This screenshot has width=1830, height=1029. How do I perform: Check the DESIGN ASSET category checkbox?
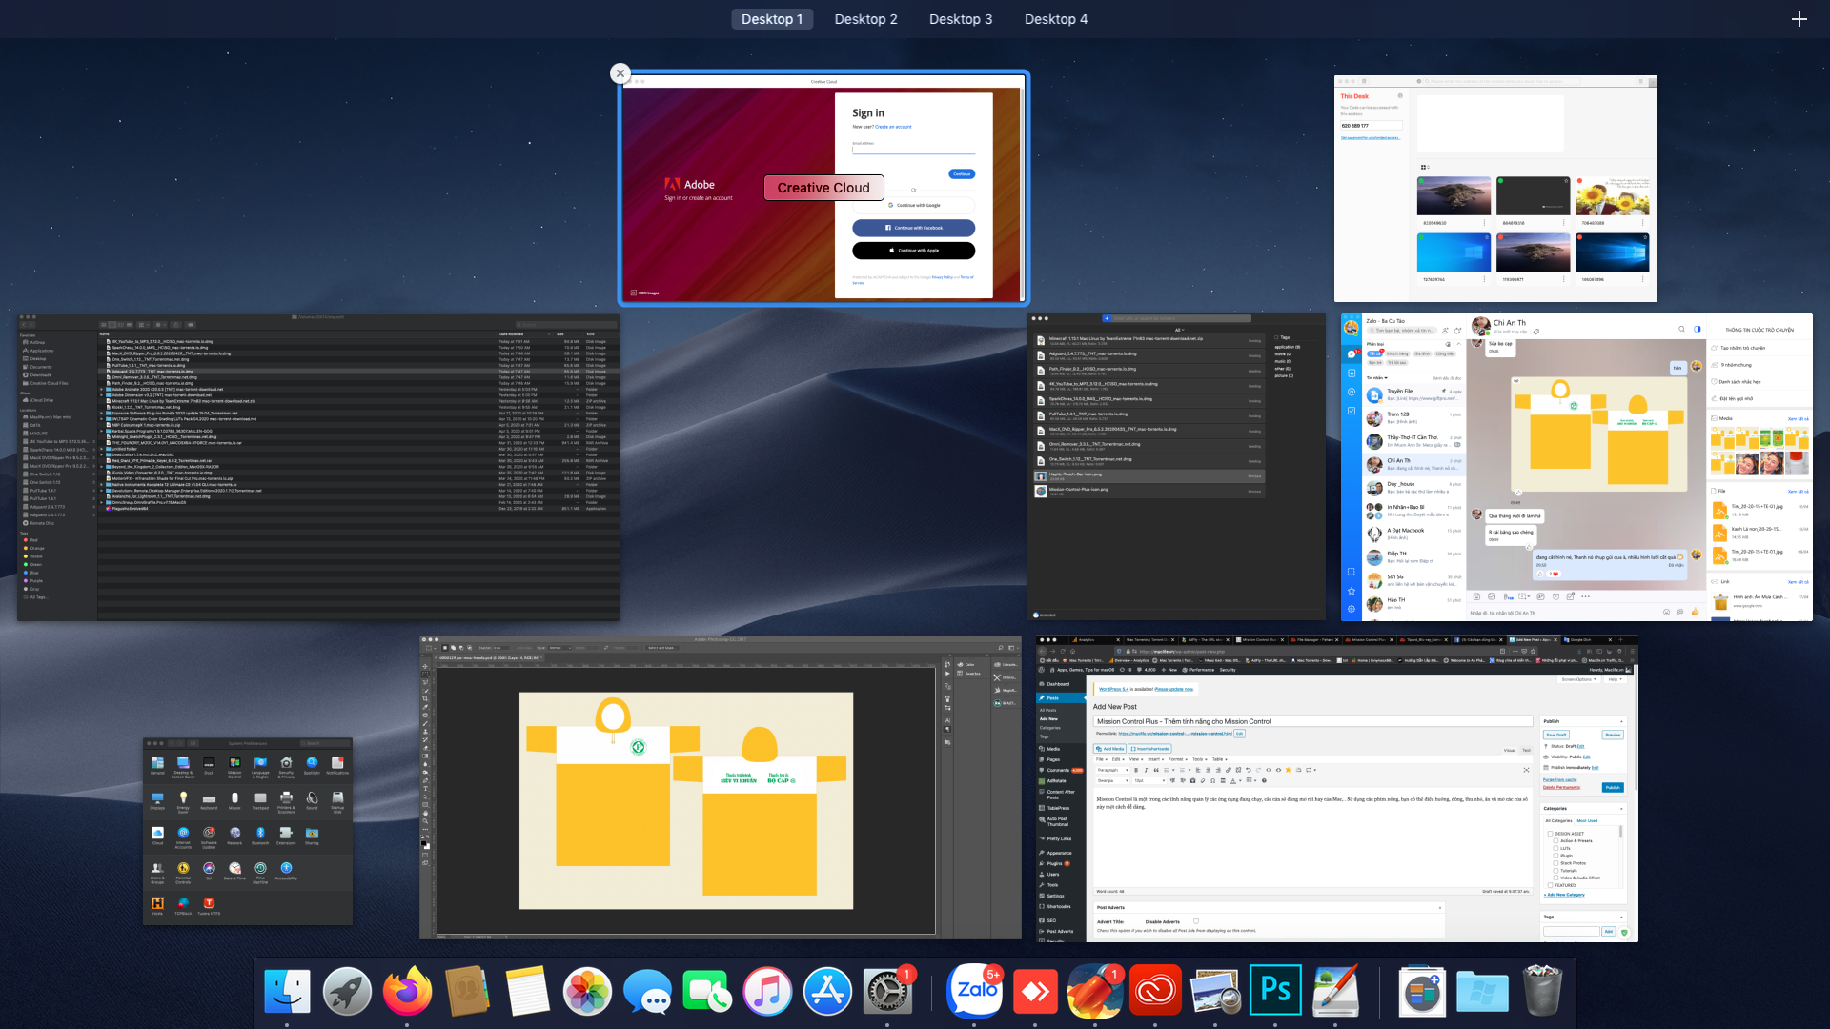click(x=1551, y=834)
